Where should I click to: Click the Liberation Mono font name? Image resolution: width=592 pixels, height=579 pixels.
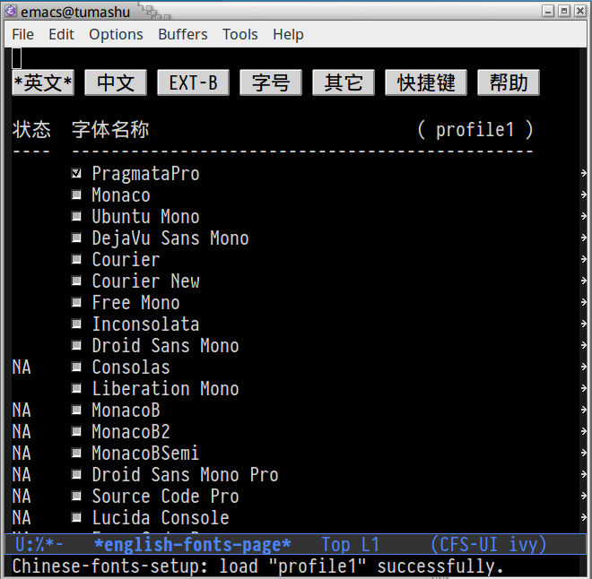click(x=165, y=388)
